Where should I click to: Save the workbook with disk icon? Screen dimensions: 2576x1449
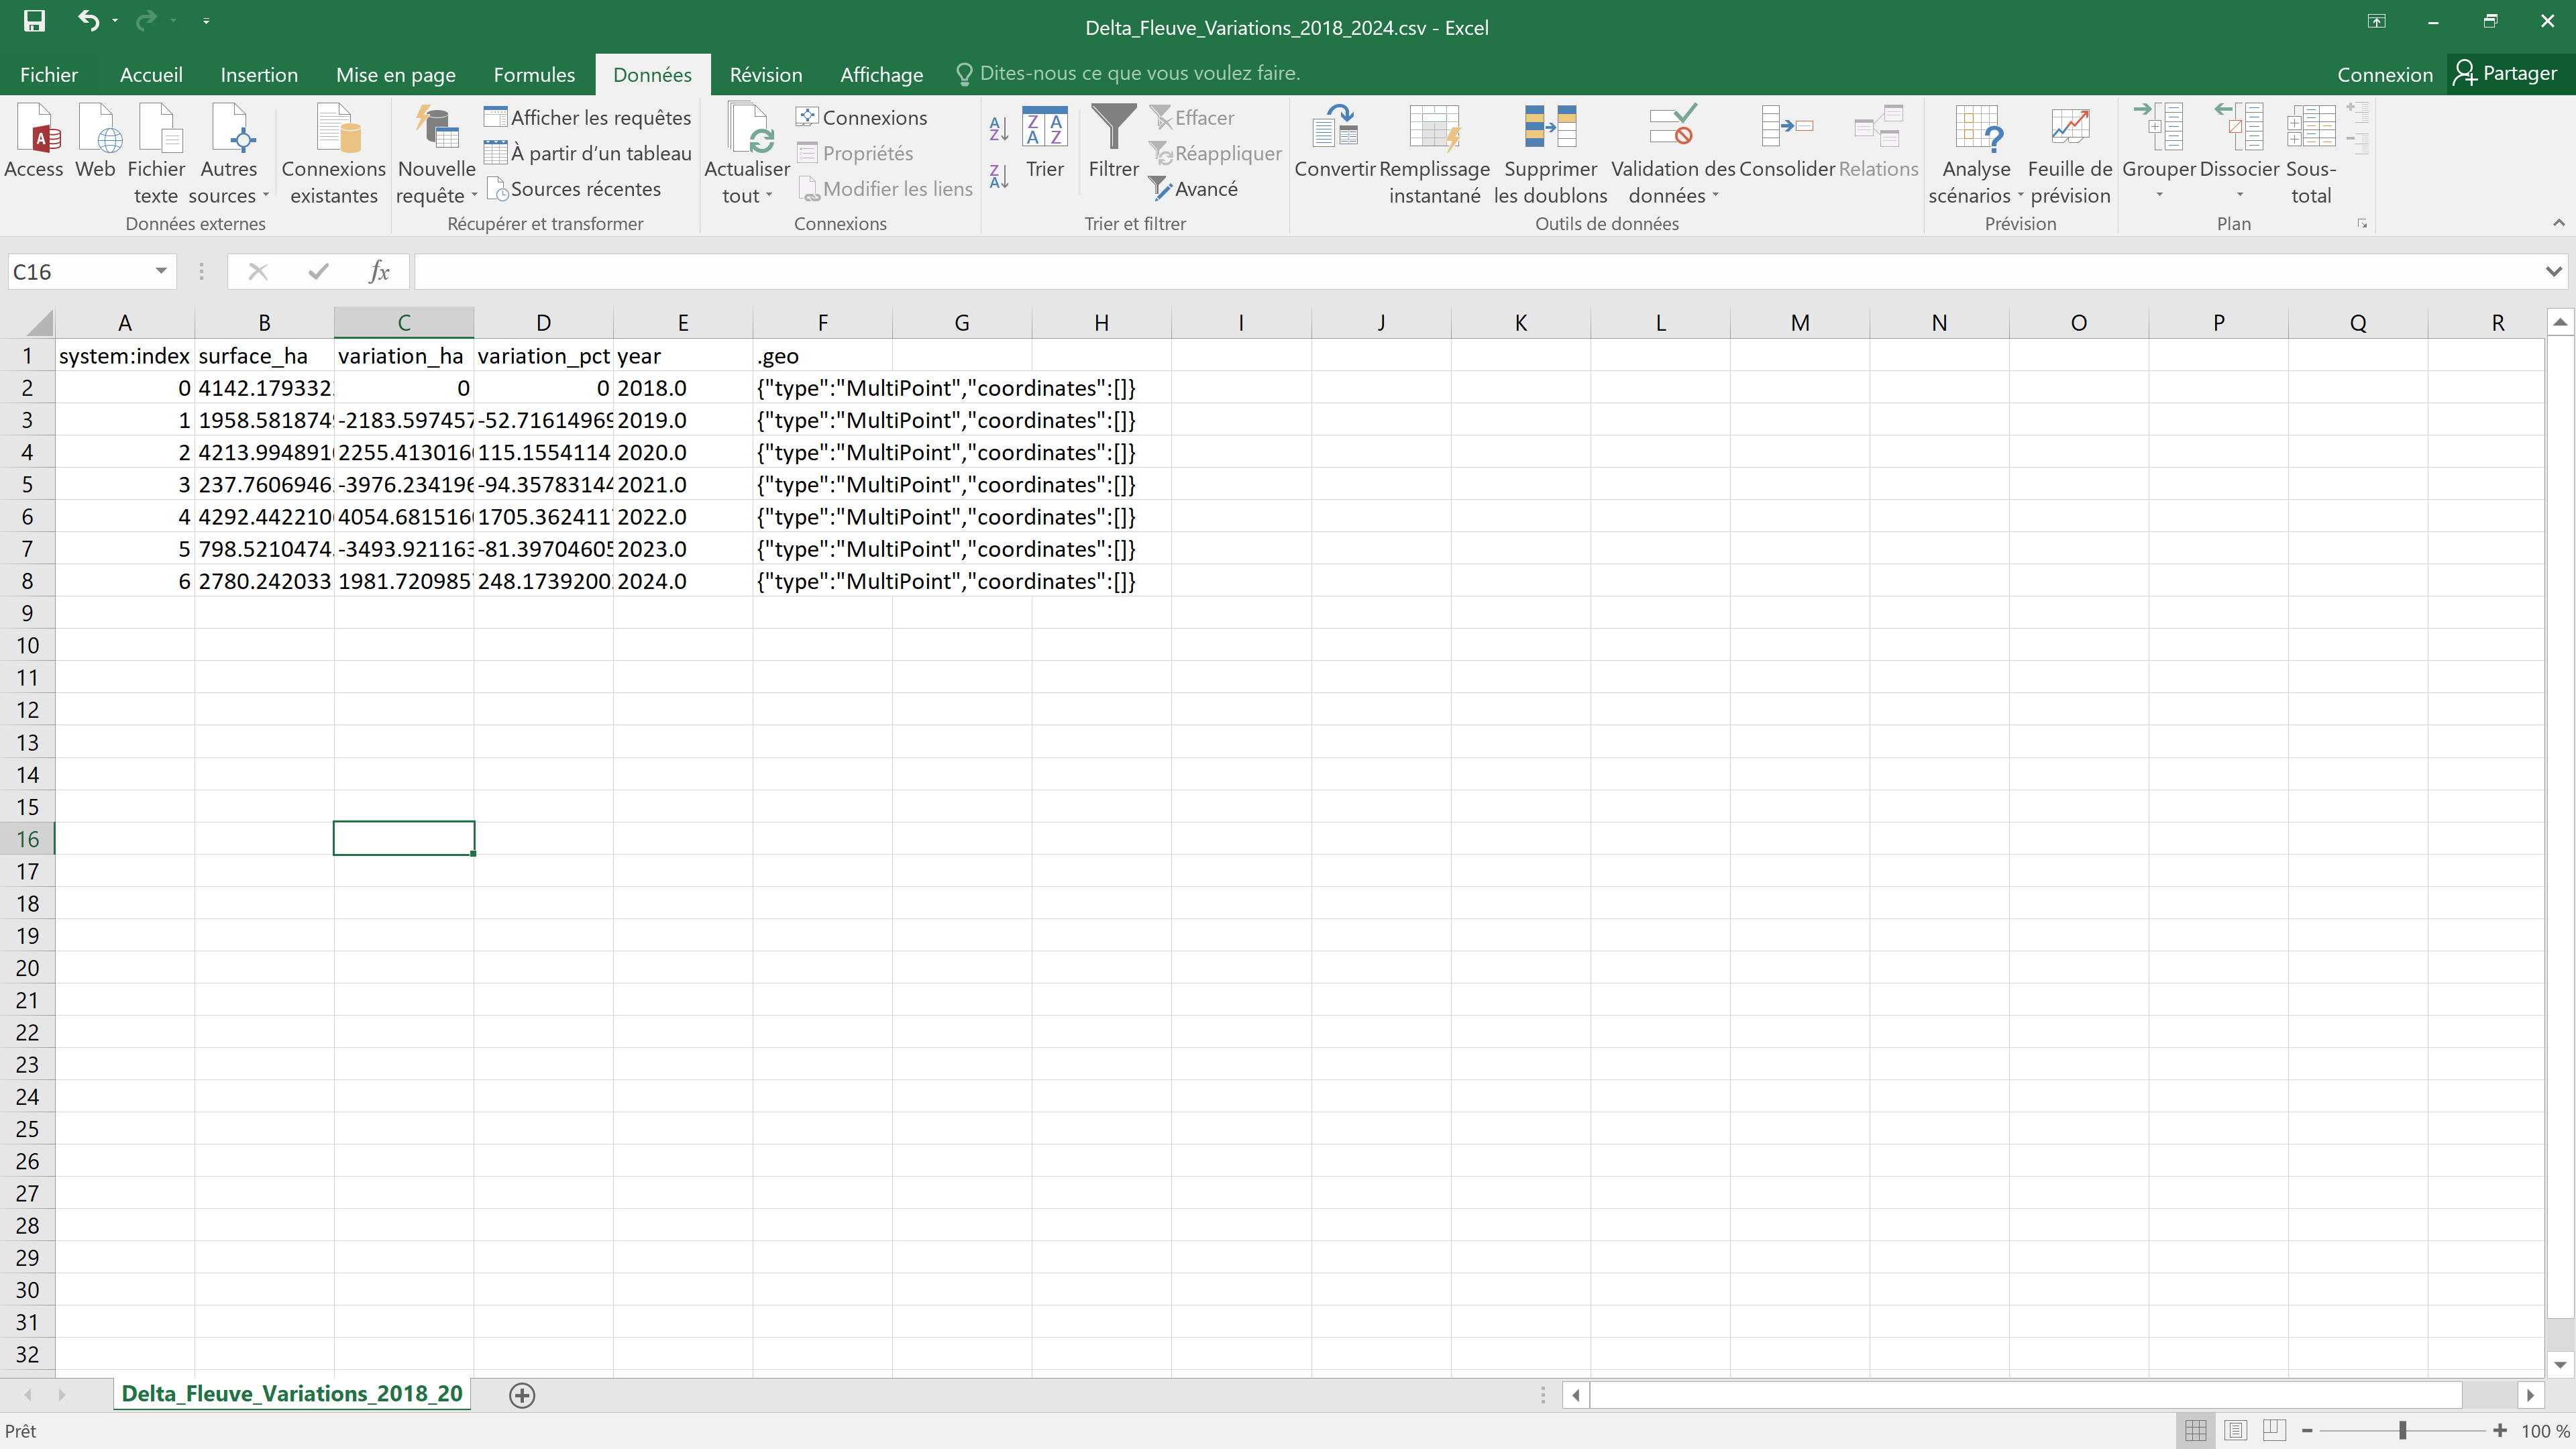(x=34, y=21)
